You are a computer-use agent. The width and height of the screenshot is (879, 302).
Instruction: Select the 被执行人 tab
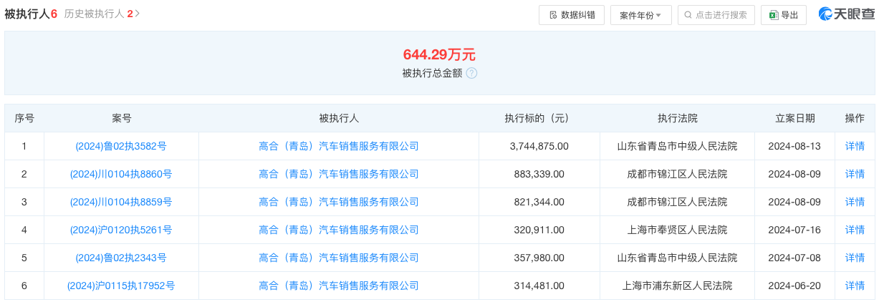30,14
